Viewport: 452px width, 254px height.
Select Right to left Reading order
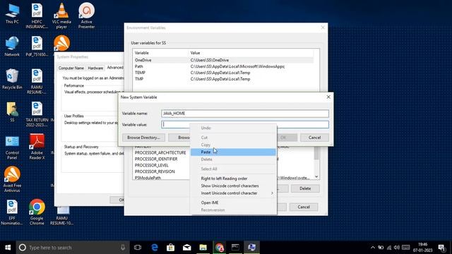pos(233,179)
